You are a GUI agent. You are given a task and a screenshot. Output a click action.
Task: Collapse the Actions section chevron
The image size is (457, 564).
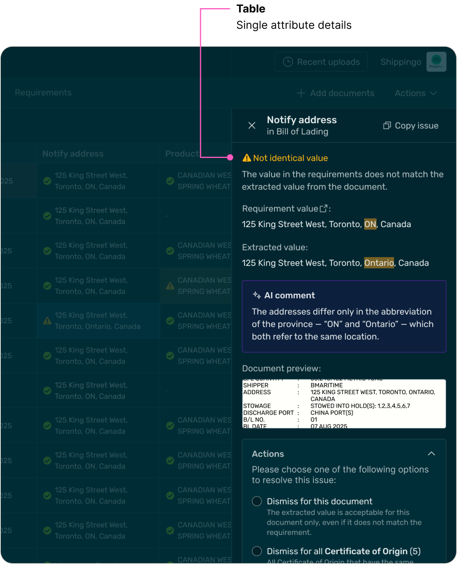pos(431,454)
